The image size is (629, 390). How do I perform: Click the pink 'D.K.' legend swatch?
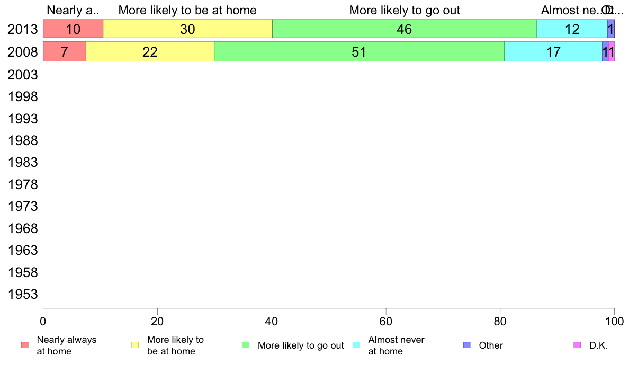tap(577, 345)
